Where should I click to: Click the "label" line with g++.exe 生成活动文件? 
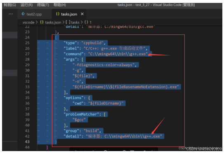click(x=106, y=48)
